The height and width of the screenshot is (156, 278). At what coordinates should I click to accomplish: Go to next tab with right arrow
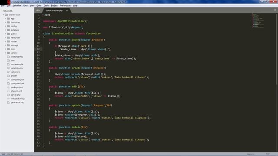pos(39,10)
